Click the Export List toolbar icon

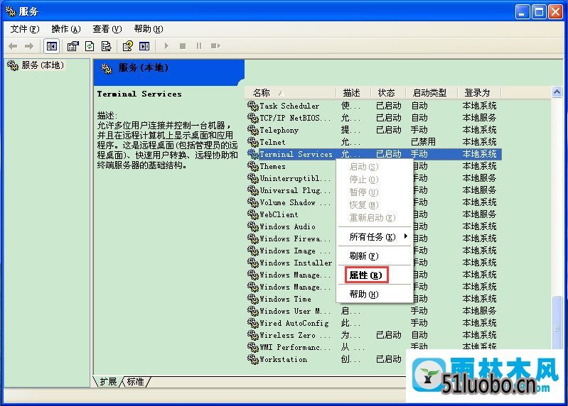[x=107, y=46]
